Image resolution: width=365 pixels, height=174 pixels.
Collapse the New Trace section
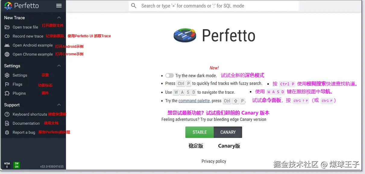coord(59,17)
